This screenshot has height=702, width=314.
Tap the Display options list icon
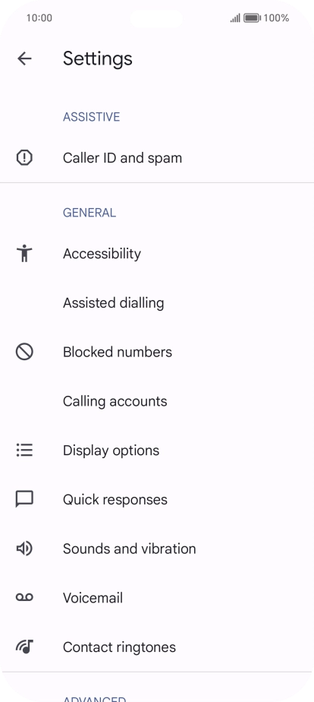24,450
